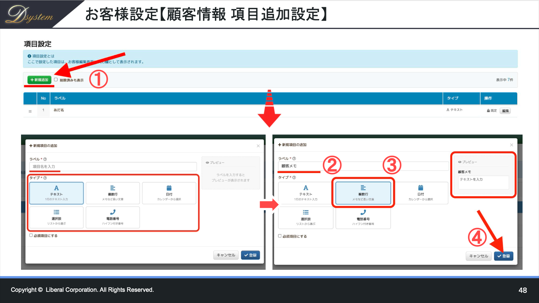Check 必須項目にする in the left dialog
This screenshot has height=303, width=539.
pos(31,235)
